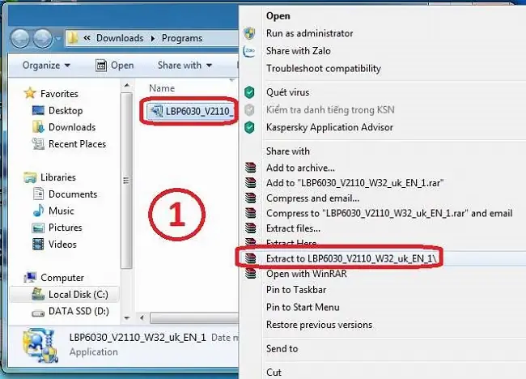This screenshot has width=526, height=379.
Task: Click the shield icon for Run as administrator
Action: (249, 33)
